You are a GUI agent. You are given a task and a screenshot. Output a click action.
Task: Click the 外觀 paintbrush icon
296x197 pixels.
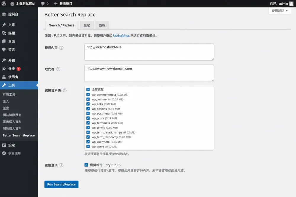tap(4, 60)
